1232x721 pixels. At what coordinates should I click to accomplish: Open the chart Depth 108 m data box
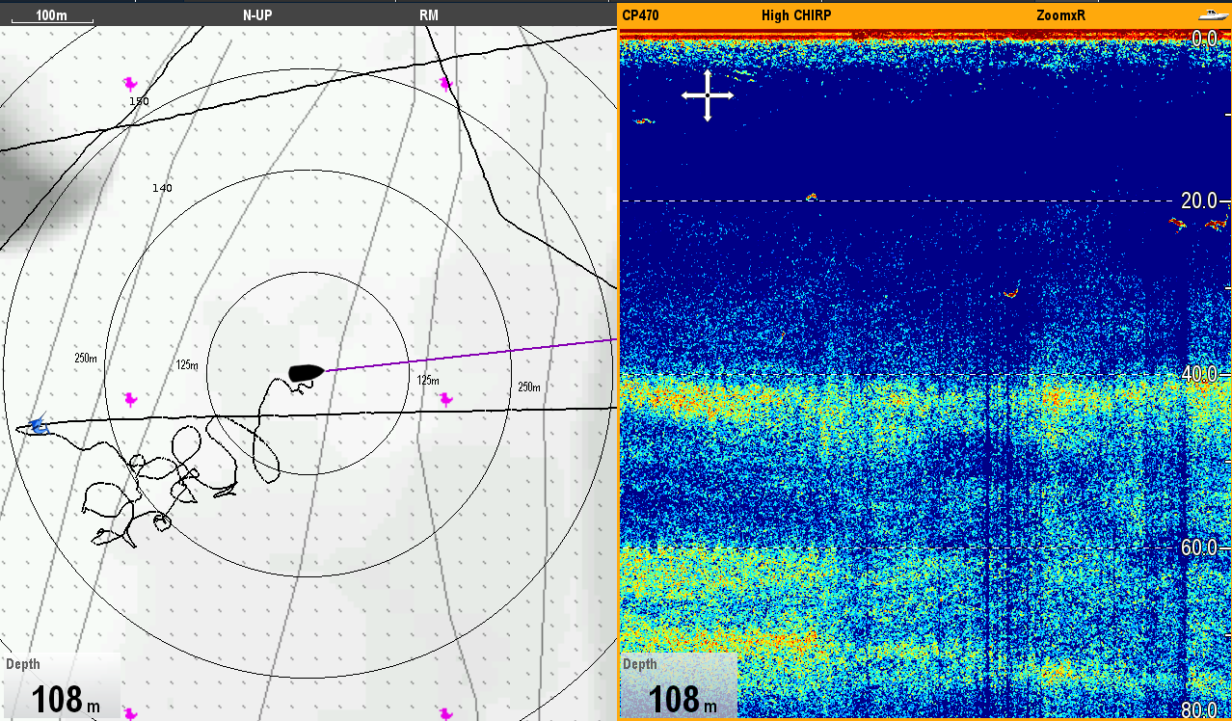click(x=62, y=687)
